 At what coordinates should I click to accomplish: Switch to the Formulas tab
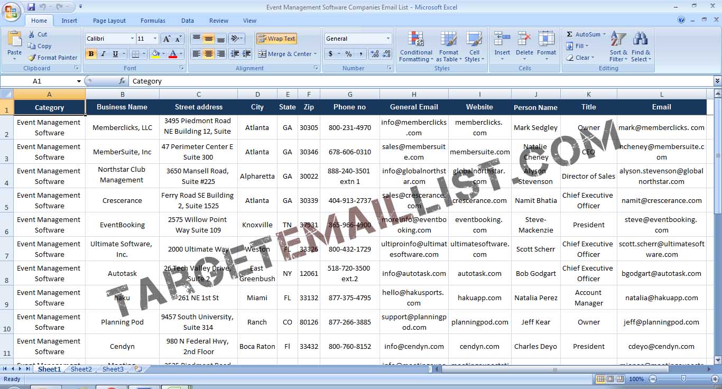[153, 21]
